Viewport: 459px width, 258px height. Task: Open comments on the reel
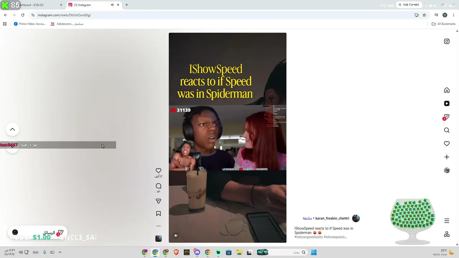pos(158,186)
